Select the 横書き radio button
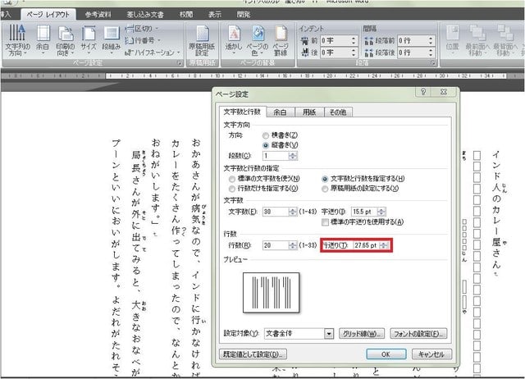Screen dimensions: 525x379 pos(266,135)
